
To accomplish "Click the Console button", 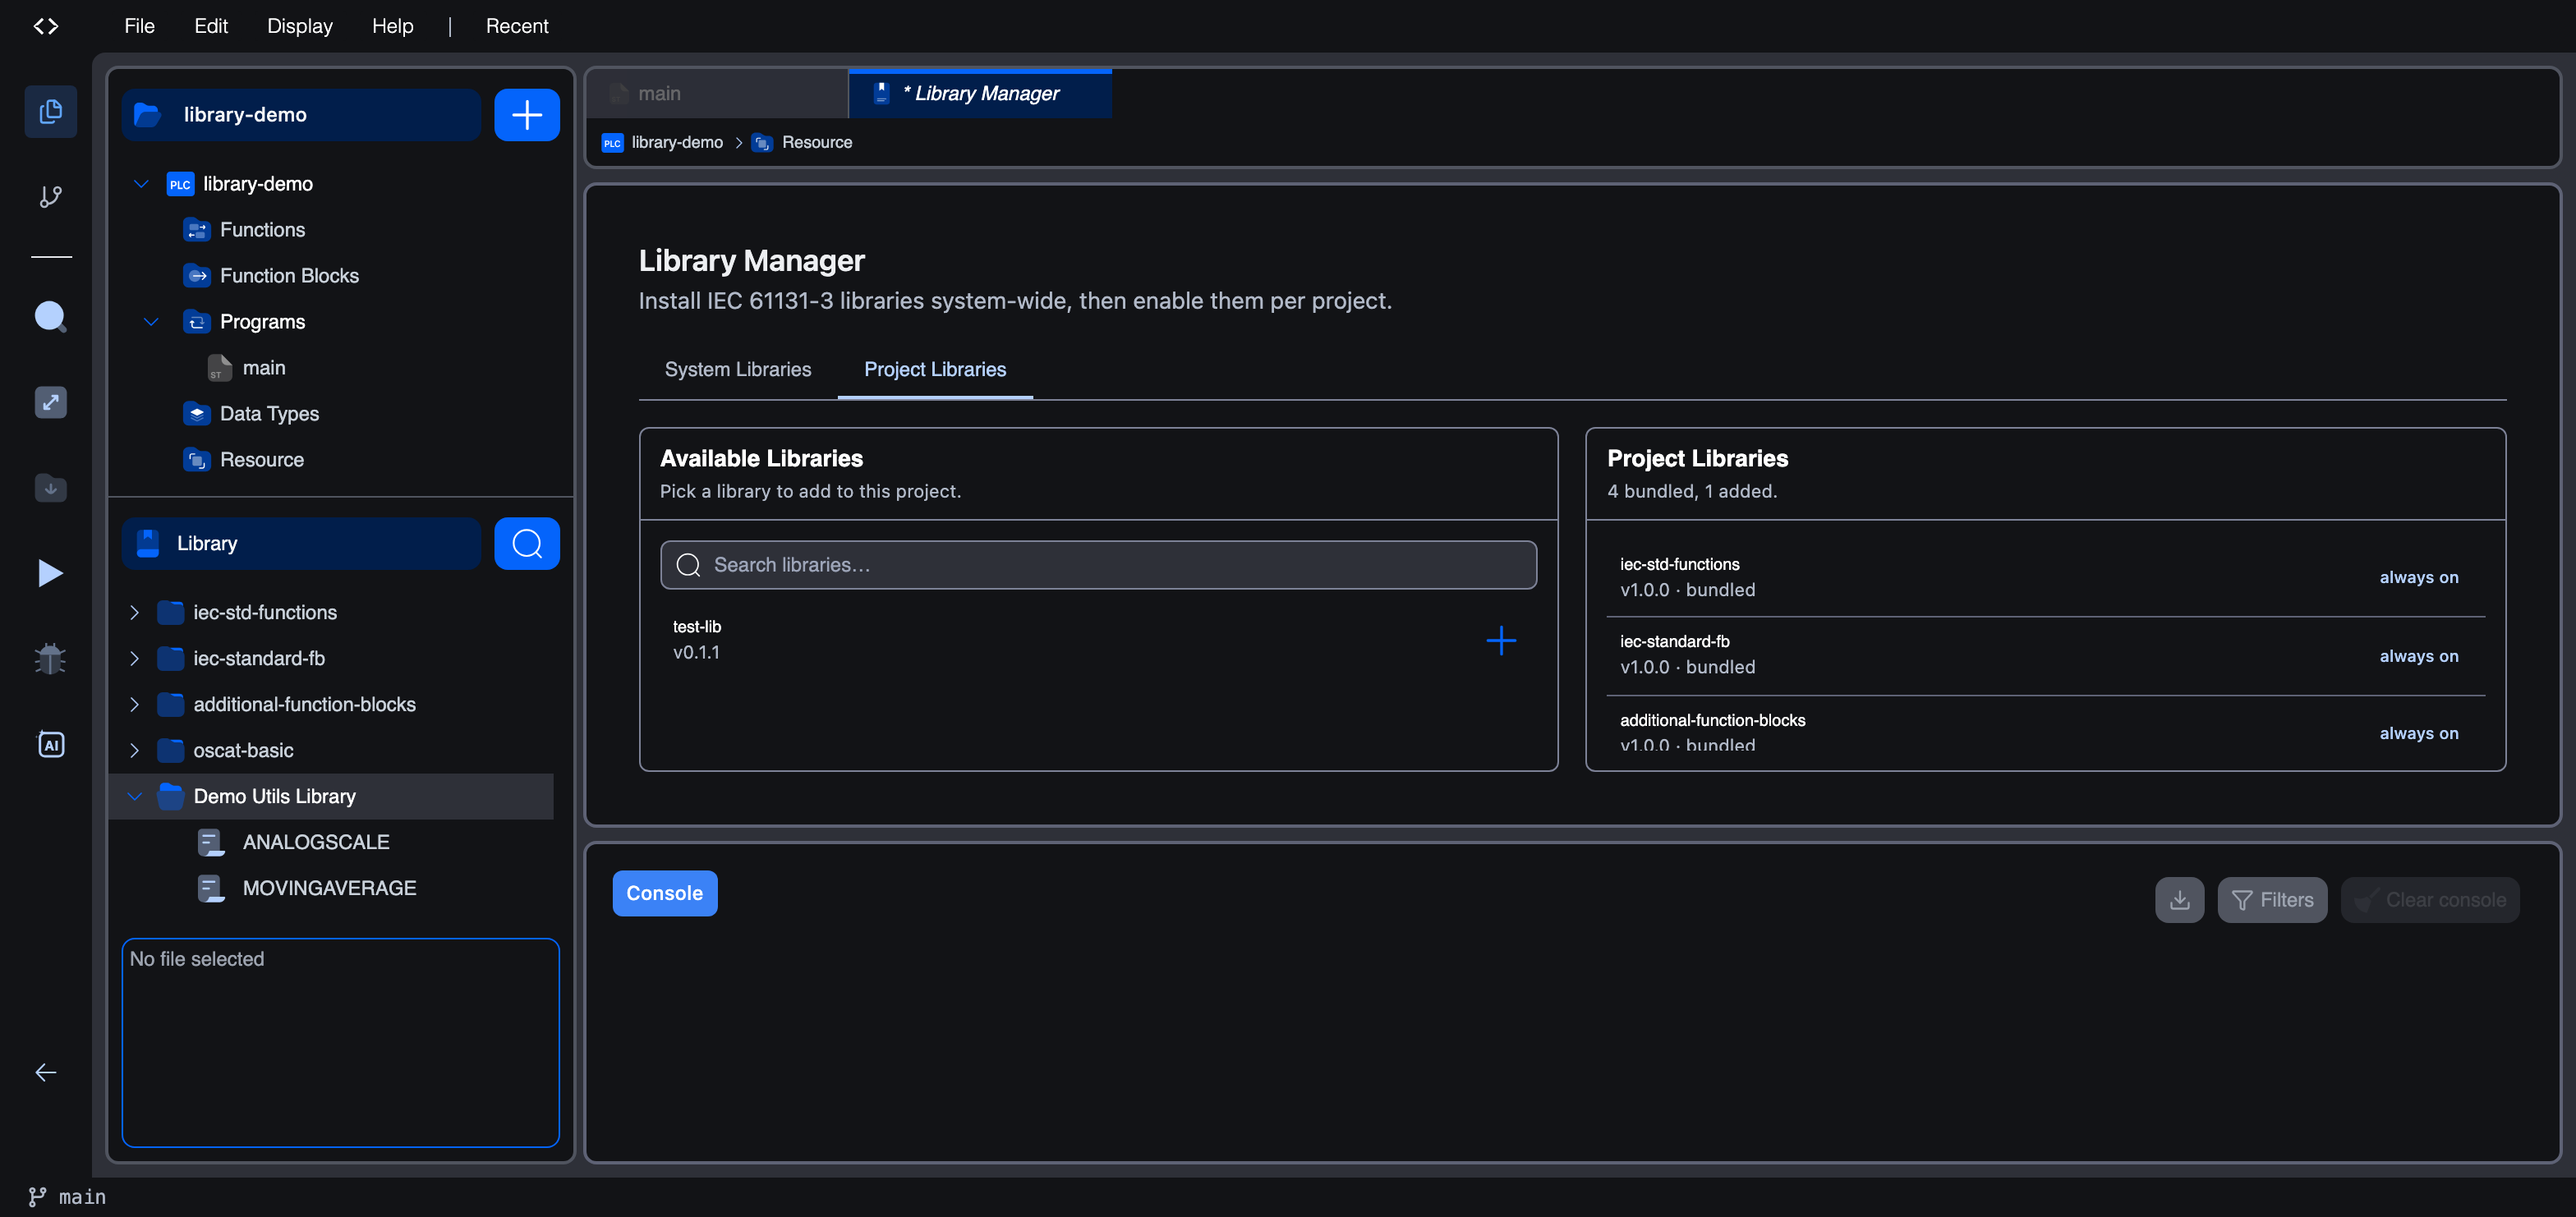I will pos(665,893).
